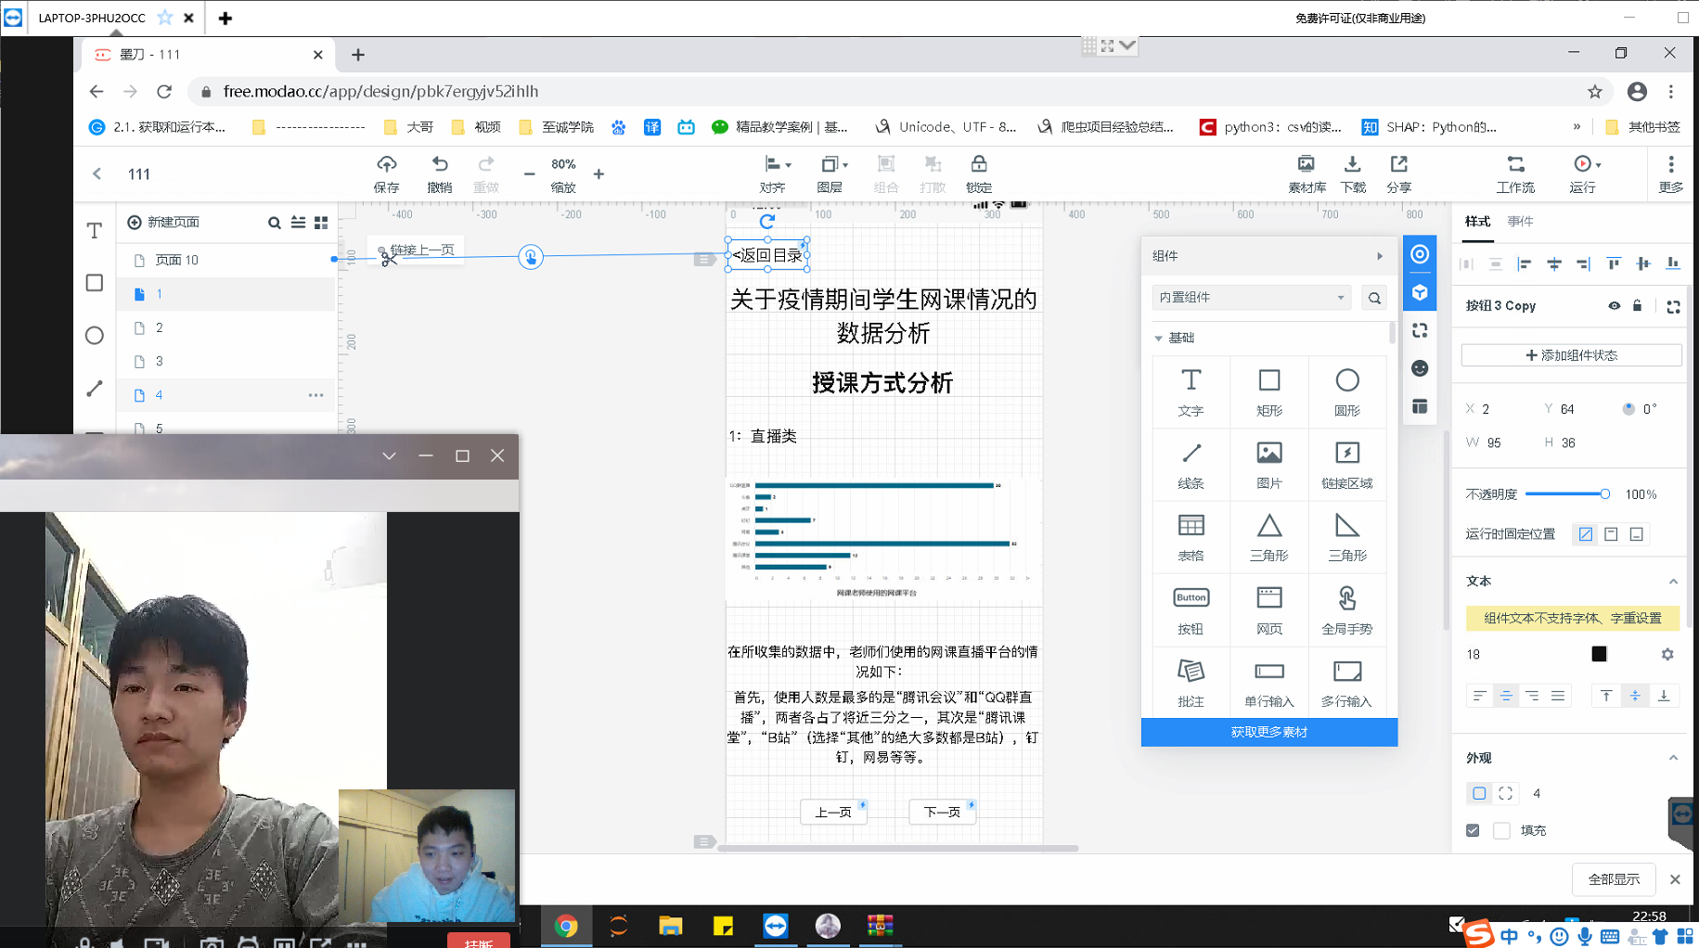
Task: Open the components cube panel icon
Action: [x=1420, y=293]
